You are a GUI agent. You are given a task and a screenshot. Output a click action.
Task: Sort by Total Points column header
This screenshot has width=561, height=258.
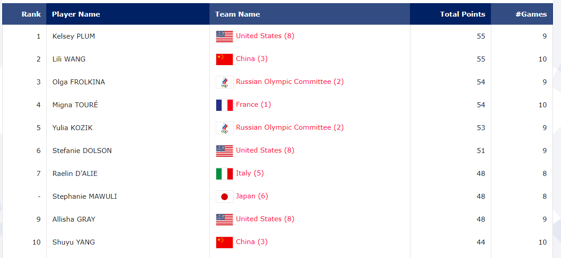tap(462, 14)
